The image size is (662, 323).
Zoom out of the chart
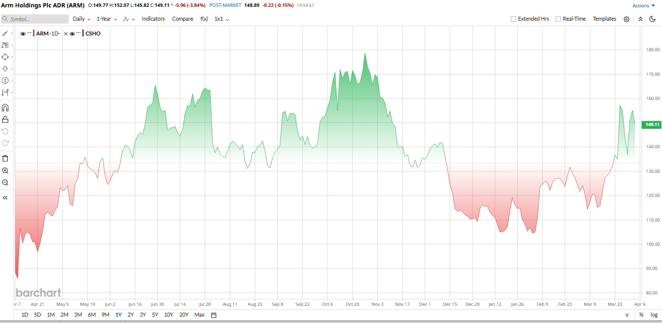tap(5, 182)
